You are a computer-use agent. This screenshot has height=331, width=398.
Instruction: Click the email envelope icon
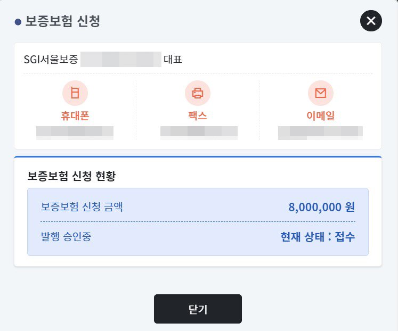tap(321, 93)
